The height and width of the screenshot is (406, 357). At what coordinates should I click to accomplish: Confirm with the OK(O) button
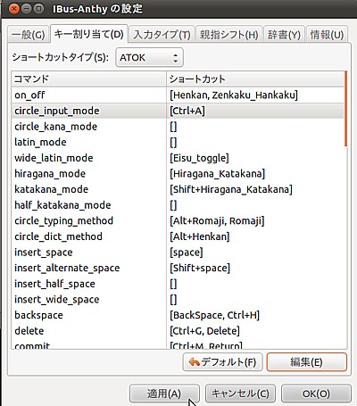[316, 394]
